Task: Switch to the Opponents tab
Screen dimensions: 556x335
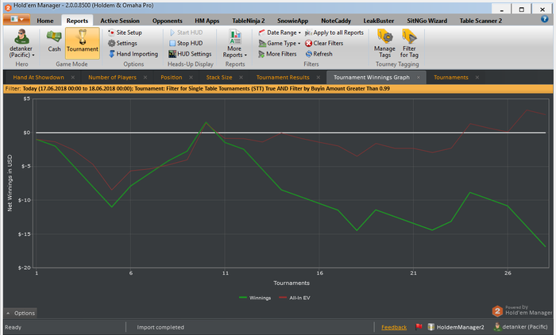Action: 167,21
